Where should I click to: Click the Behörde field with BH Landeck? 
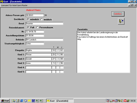pos(44,40)
